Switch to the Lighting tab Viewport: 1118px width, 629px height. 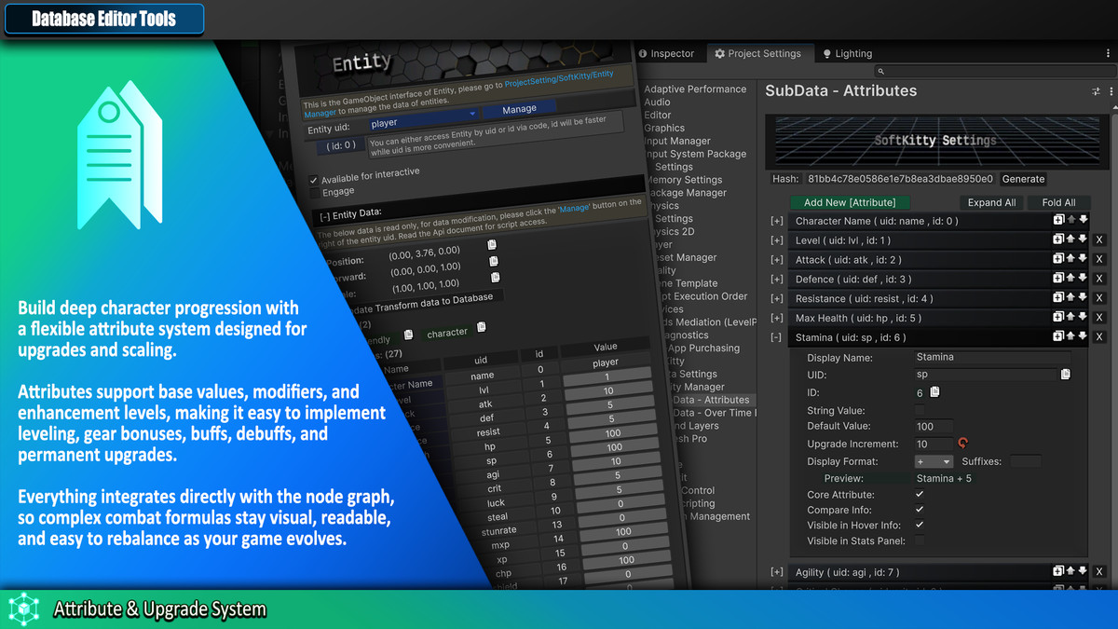click(x=846, y=53)
